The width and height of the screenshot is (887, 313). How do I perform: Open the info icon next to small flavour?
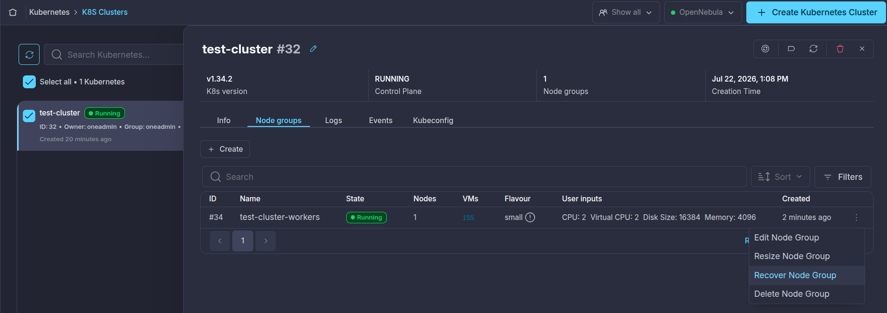pos(530,218)
